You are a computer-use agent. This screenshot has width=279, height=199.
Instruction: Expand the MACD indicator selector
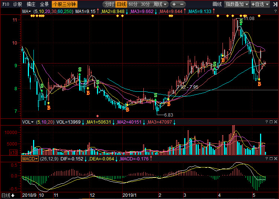[x=30, y=159]
